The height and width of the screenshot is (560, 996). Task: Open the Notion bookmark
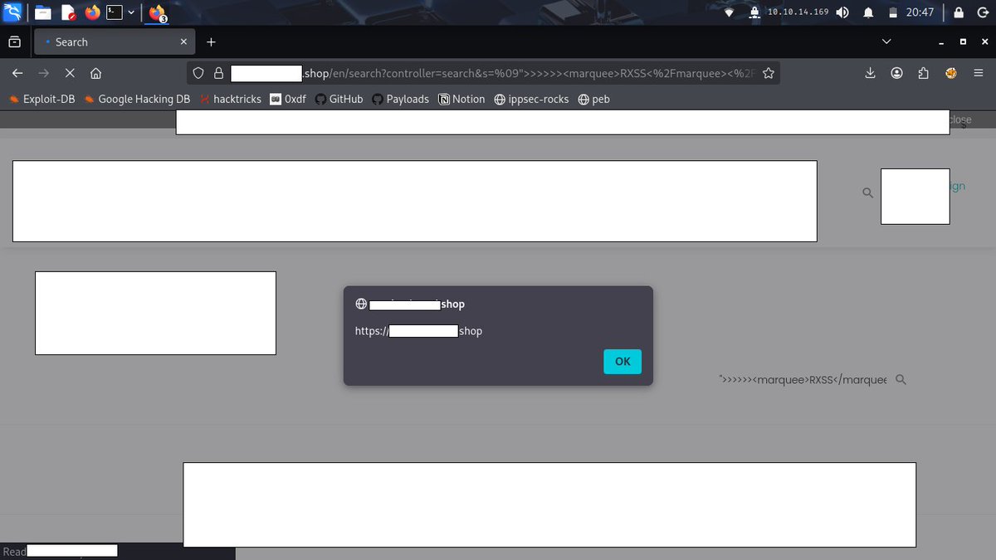coord(461,99)
